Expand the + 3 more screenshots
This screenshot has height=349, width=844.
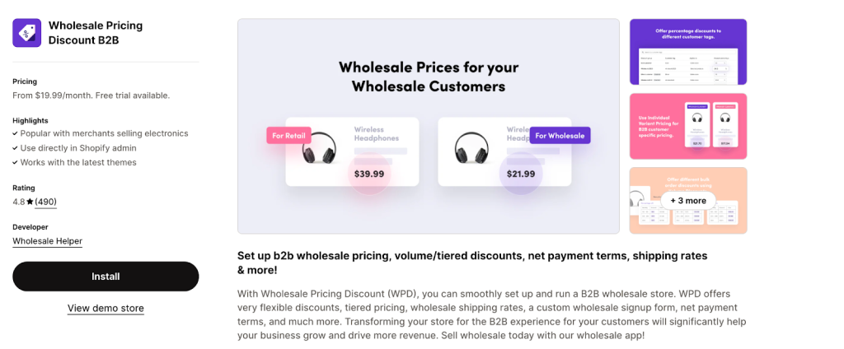pos(688,200)
